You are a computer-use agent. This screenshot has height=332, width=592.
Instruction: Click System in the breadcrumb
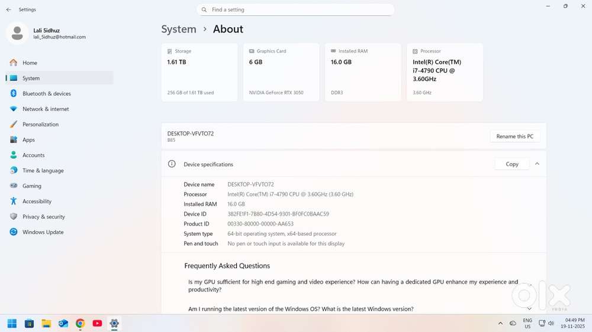(x=179, y=29)
